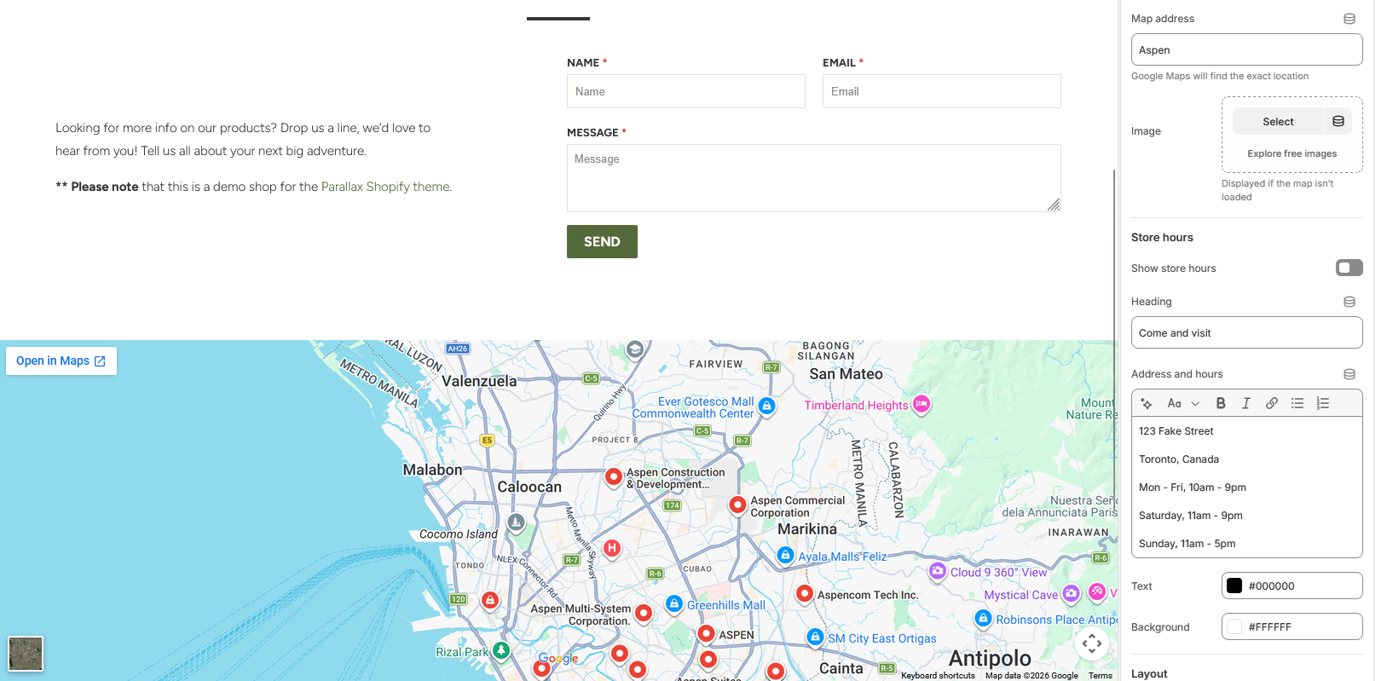Click the Email input field
Viewport: 1375px width, 681px height.
click(x=942, y=91)
